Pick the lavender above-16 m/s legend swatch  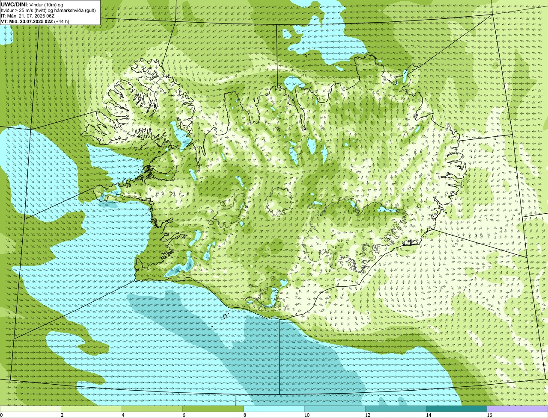point(518,409)
